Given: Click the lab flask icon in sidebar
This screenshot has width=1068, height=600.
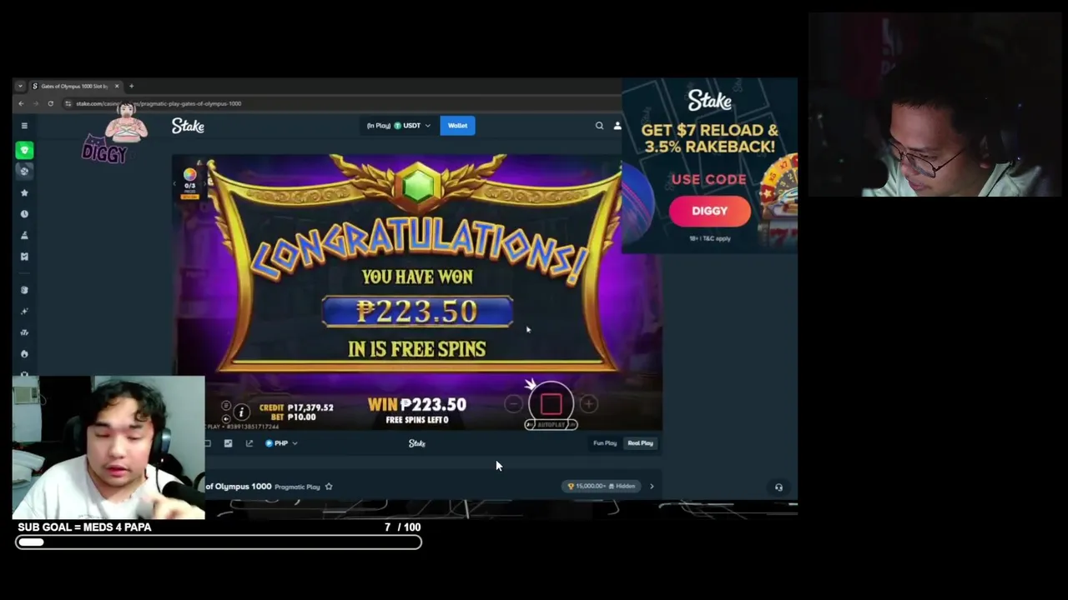Looking at the screenshot, I should pyautogui.click(x=24, y=235).
